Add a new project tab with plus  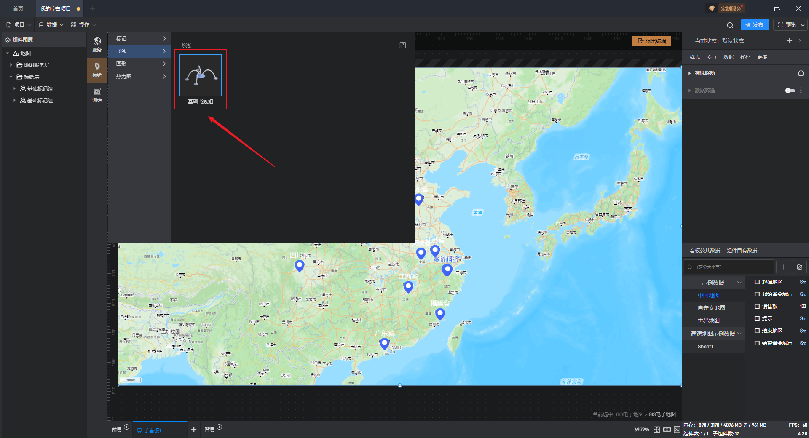[x=92, y=8]
